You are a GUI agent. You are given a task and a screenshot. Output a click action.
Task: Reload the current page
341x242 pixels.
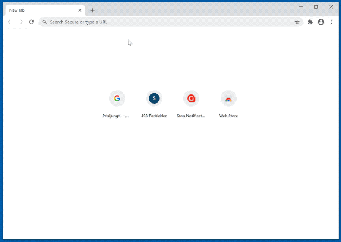click(32, 22)
